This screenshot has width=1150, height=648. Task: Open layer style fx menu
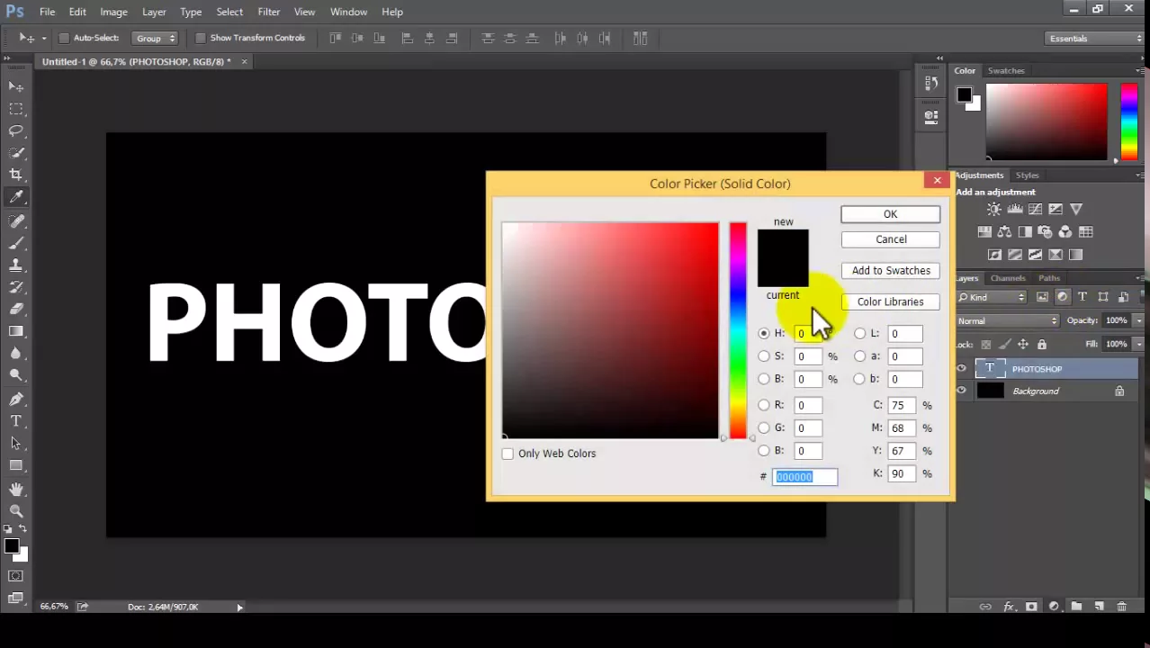tap(1009, 607)
